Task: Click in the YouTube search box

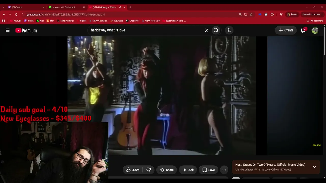Action: (146, 30)
